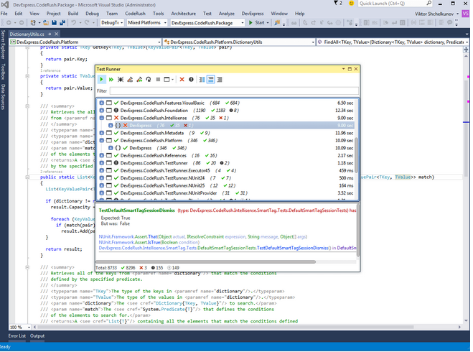Open the Toolbox side tab
Image resolution: width=473 pixels, height=352 pixels.
3,72
